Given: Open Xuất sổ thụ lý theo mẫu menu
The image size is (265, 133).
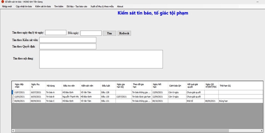Looking at the screenshot, I should point(102,6).
